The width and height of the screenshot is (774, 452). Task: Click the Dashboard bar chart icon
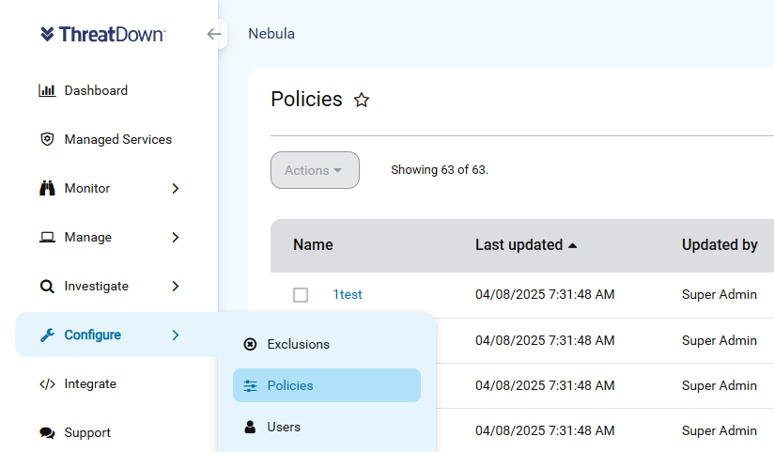pyautogui.click(x=47, y=90)
